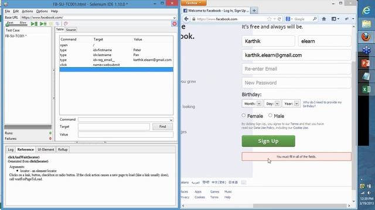Select the FB-SU-TC001 test case
The width and height of the screenshot is (375, 210).
[16, 36]
